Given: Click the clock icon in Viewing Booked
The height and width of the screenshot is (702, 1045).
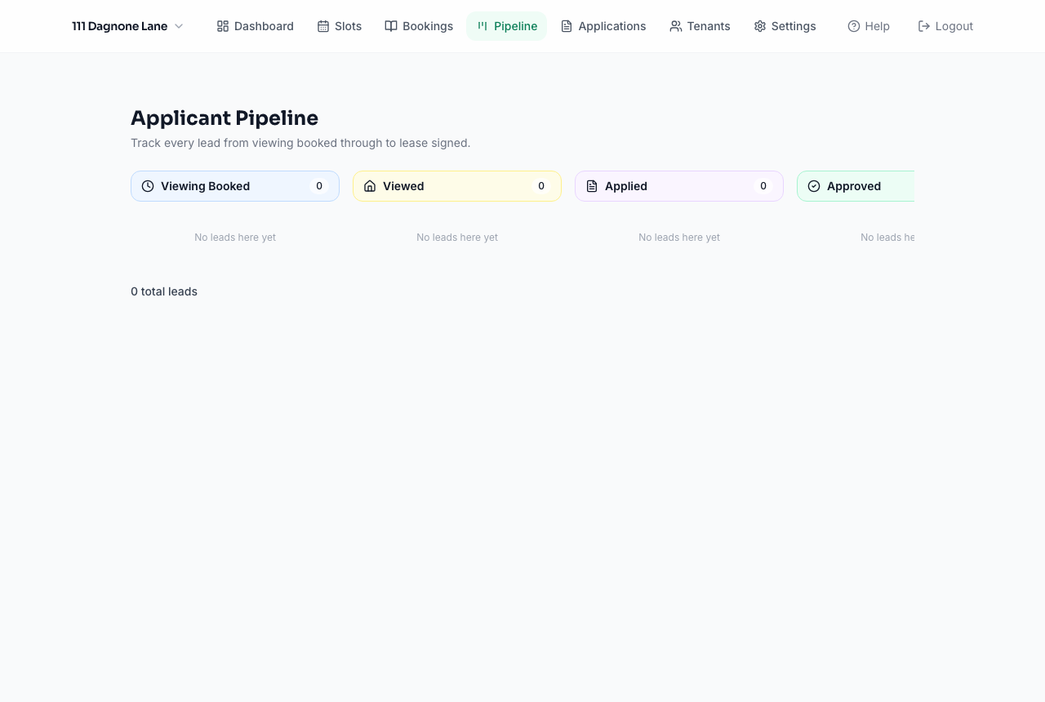Looking at the screenshot, I should click(x=148, y=186).
